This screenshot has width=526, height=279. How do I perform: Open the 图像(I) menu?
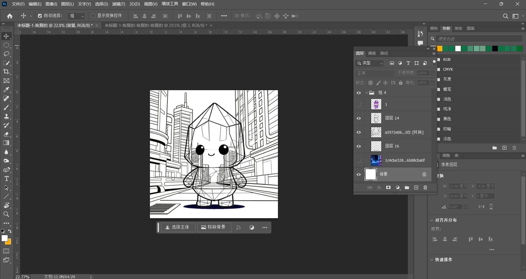[51, 4]
